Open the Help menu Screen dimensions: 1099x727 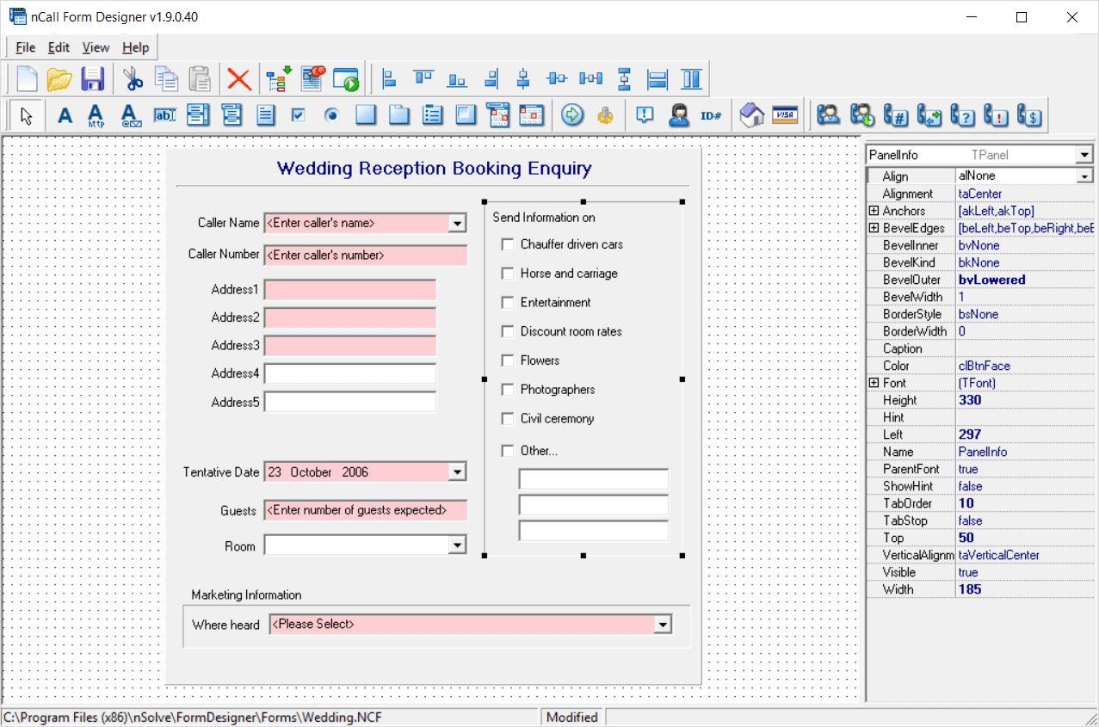coord(135,47)
